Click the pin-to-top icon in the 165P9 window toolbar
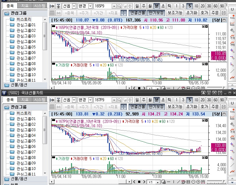This screenshot has width=236, height=185. point(58,6)
